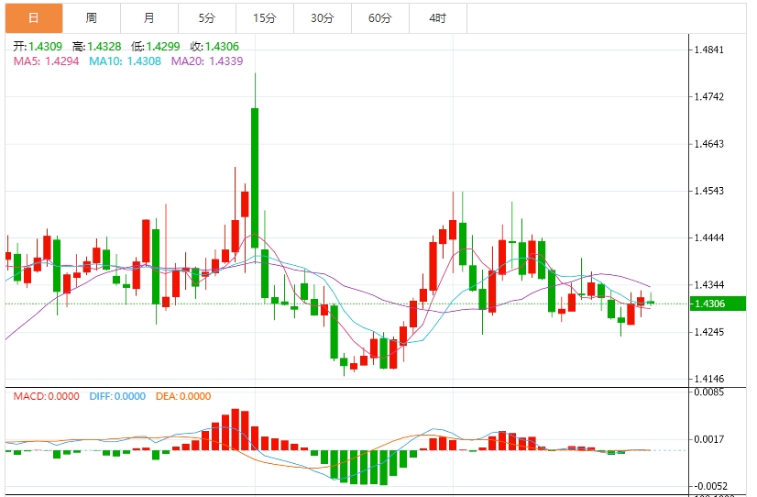
Task: Click the MA20: 1.4339 indicator label
Action: 207,61
